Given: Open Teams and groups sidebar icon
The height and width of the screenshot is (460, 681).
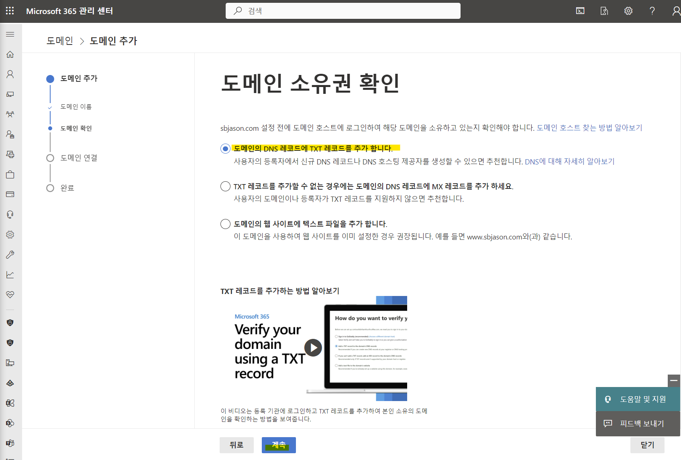Looking at the screenshot, I should (10, 114).
